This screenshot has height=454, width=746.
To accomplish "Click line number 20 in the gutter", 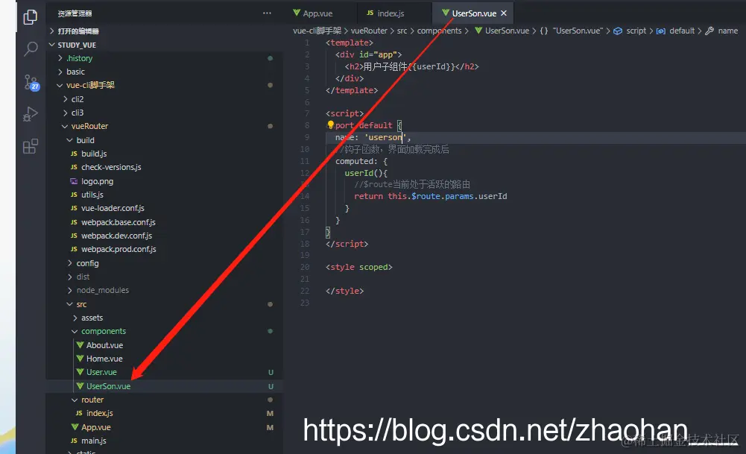I will [305, 267].
